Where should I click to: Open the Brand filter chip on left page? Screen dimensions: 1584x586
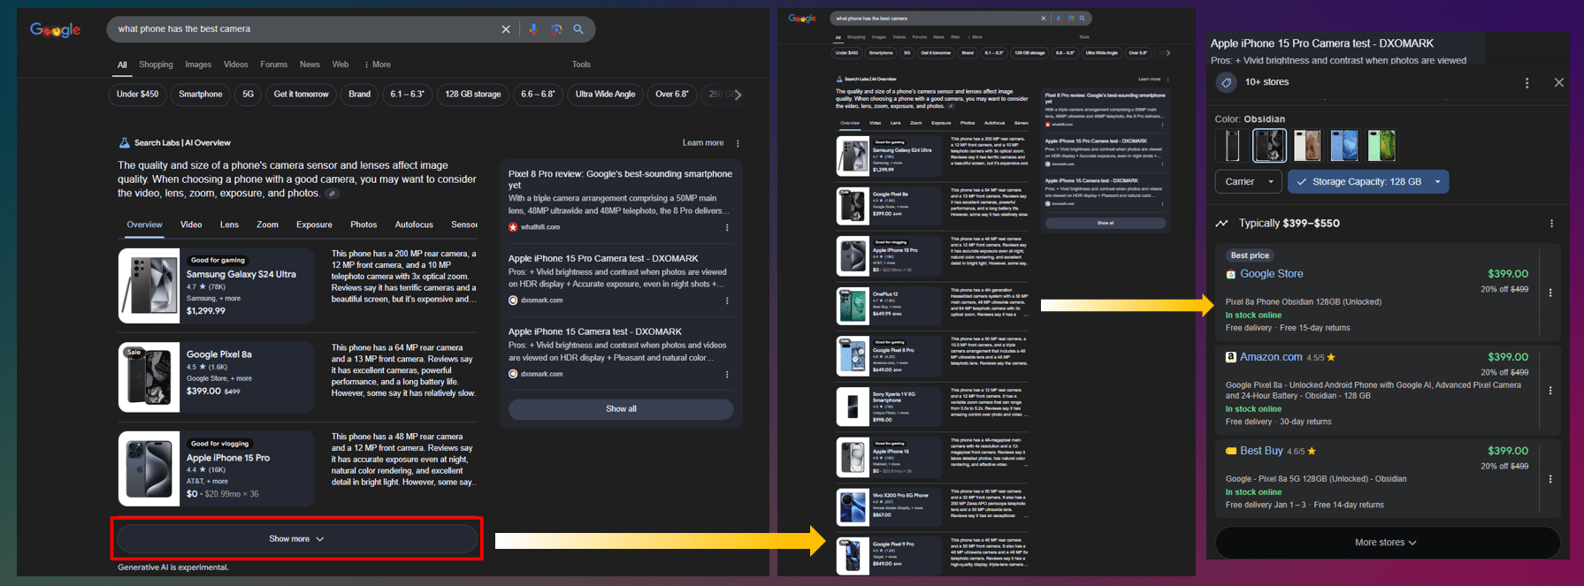point(359,95)
